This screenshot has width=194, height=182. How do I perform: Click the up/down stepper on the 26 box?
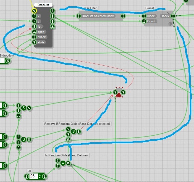40,176
